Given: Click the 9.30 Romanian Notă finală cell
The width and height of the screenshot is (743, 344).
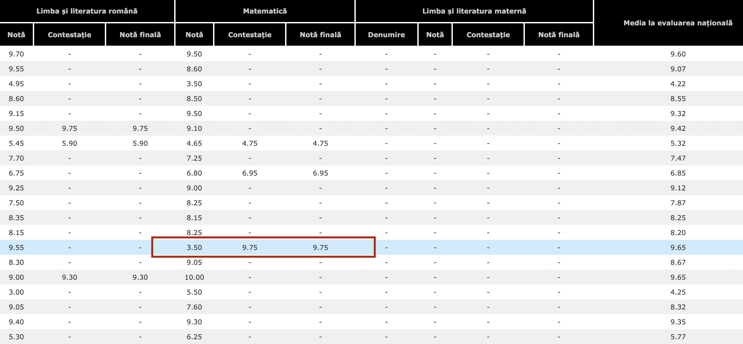Looking at the screenshot, I should 140,277.
